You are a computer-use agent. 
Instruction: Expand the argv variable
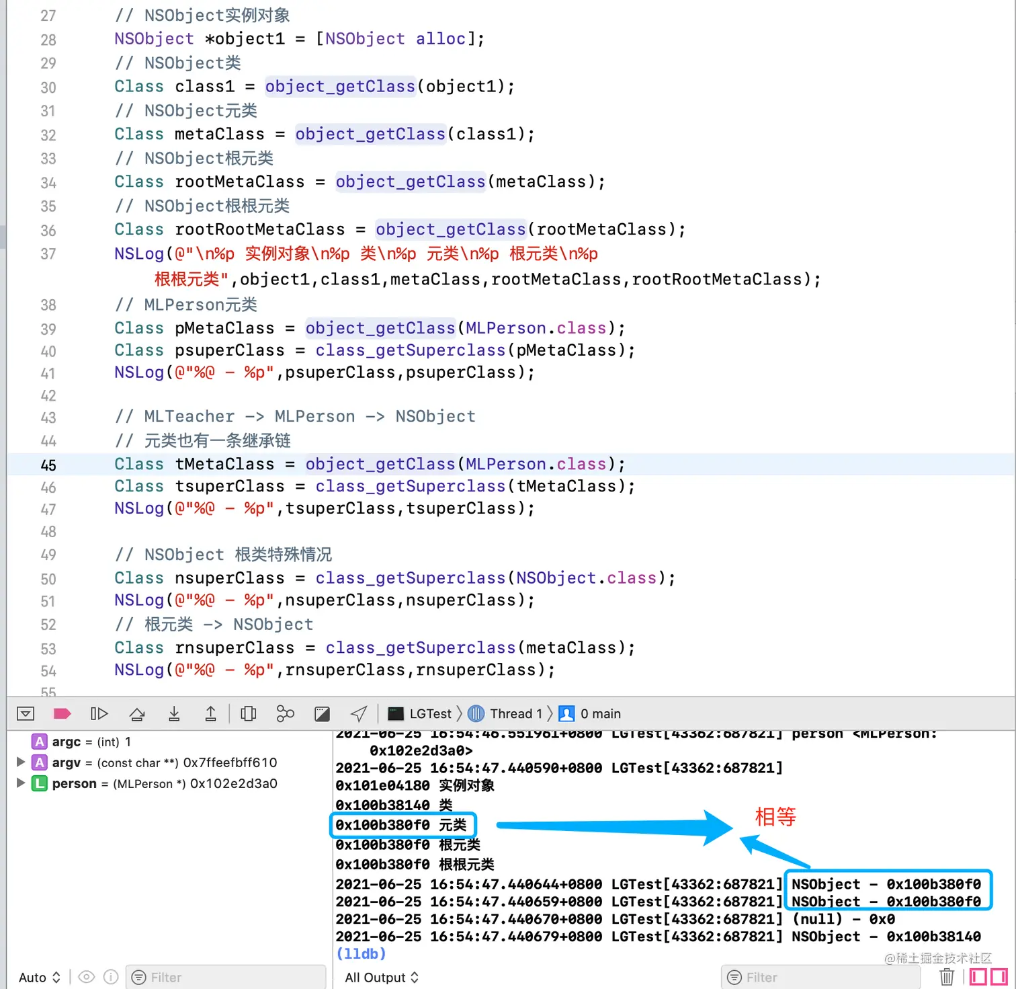click(x=20, y=762)
